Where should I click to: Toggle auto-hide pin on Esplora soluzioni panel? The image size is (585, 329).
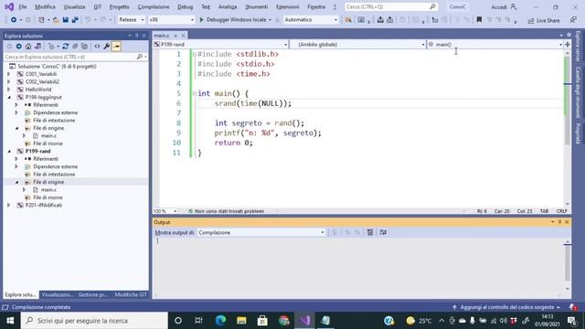point(136,36)
